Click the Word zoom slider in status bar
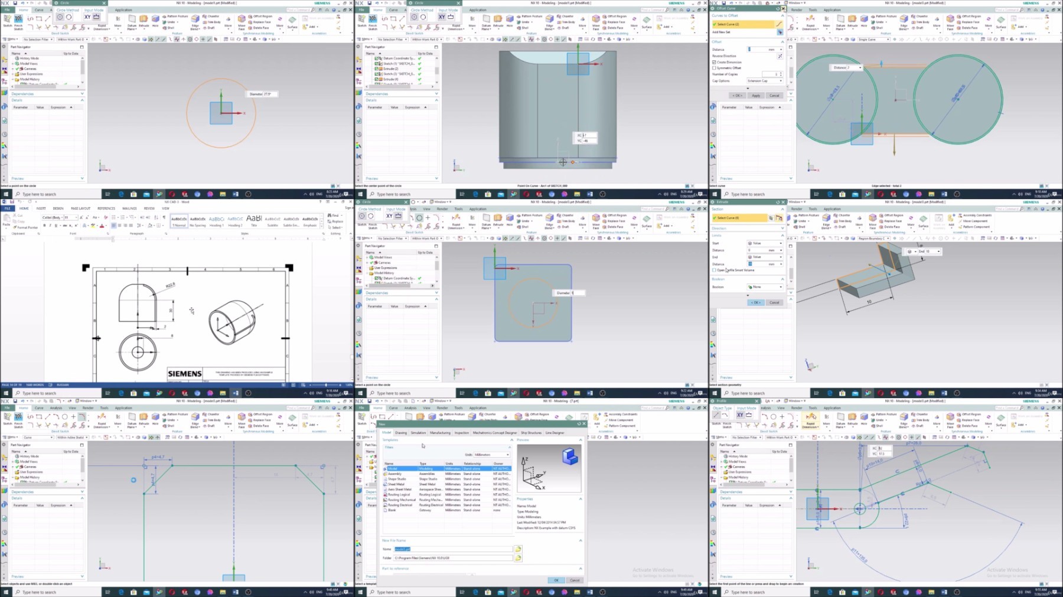Viewport: 1063px width, 597px height. coord(326,385)
